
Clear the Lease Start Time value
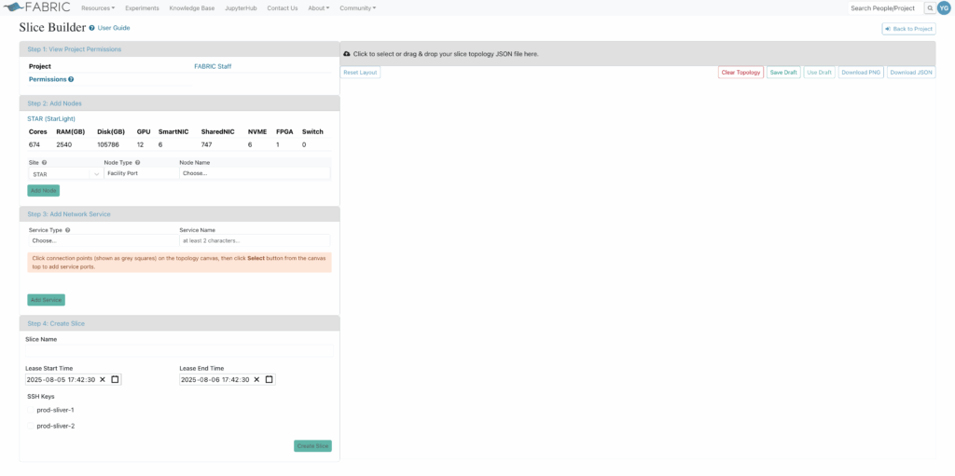[x=103, y=379]
